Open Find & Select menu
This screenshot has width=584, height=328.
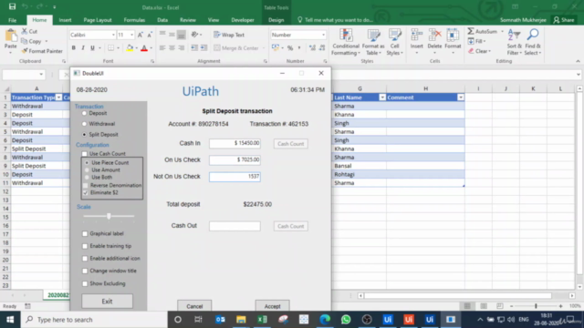(x=533, y=42)
